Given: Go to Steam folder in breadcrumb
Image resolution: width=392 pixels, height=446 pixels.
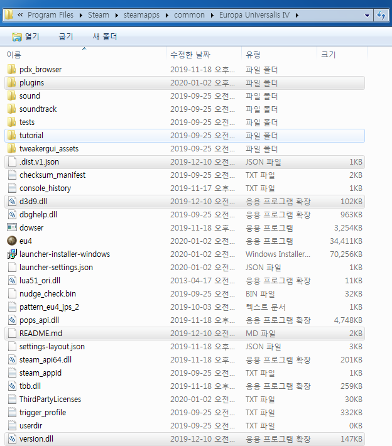Looking at the screenshot, I should pos(99,15).
